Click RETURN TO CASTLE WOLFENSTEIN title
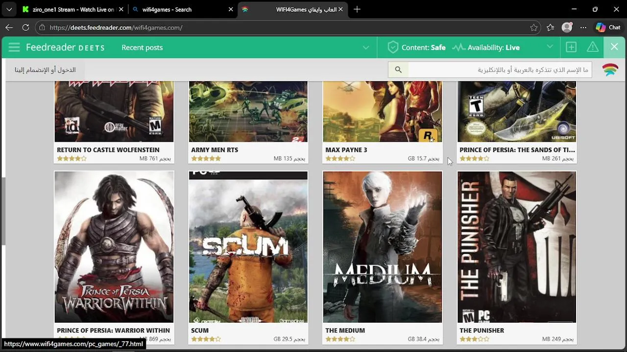 click(108, 150)
